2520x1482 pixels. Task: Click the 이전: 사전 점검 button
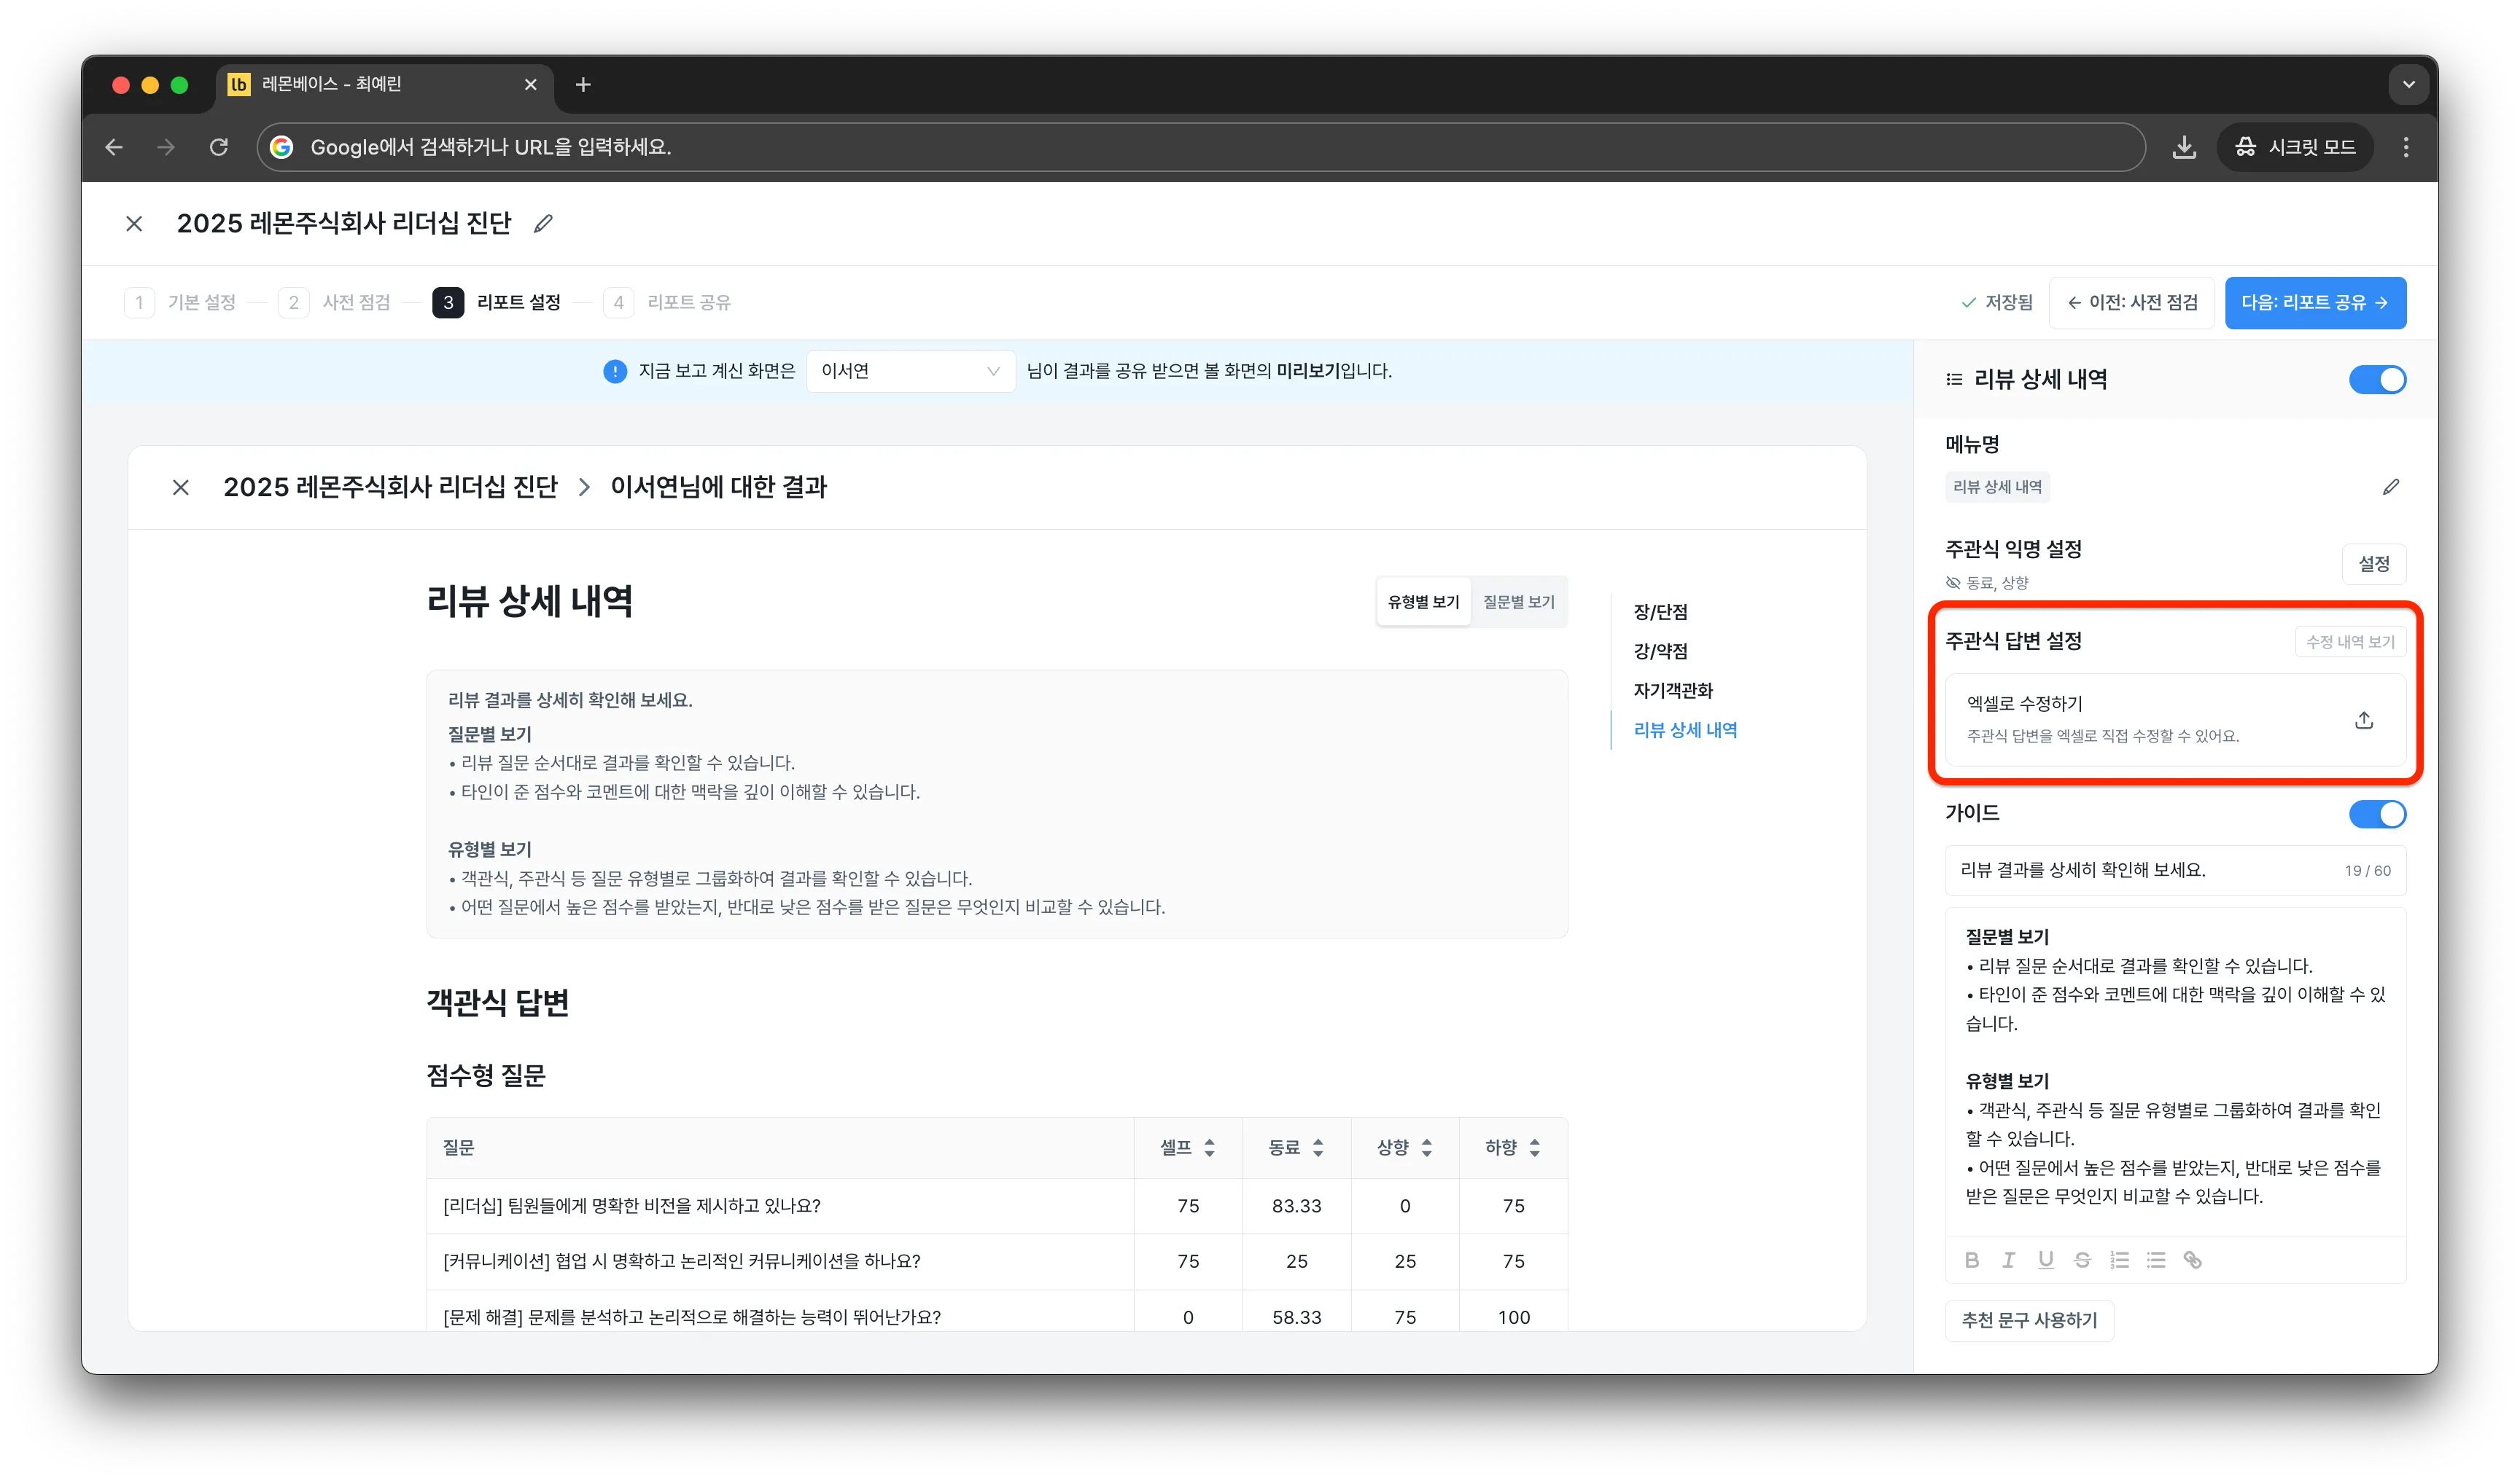[2132, 303]
